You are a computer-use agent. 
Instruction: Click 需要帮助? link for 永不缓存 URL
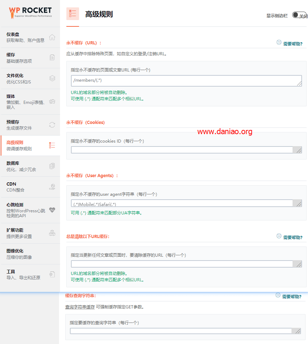[x=293, y=44]
